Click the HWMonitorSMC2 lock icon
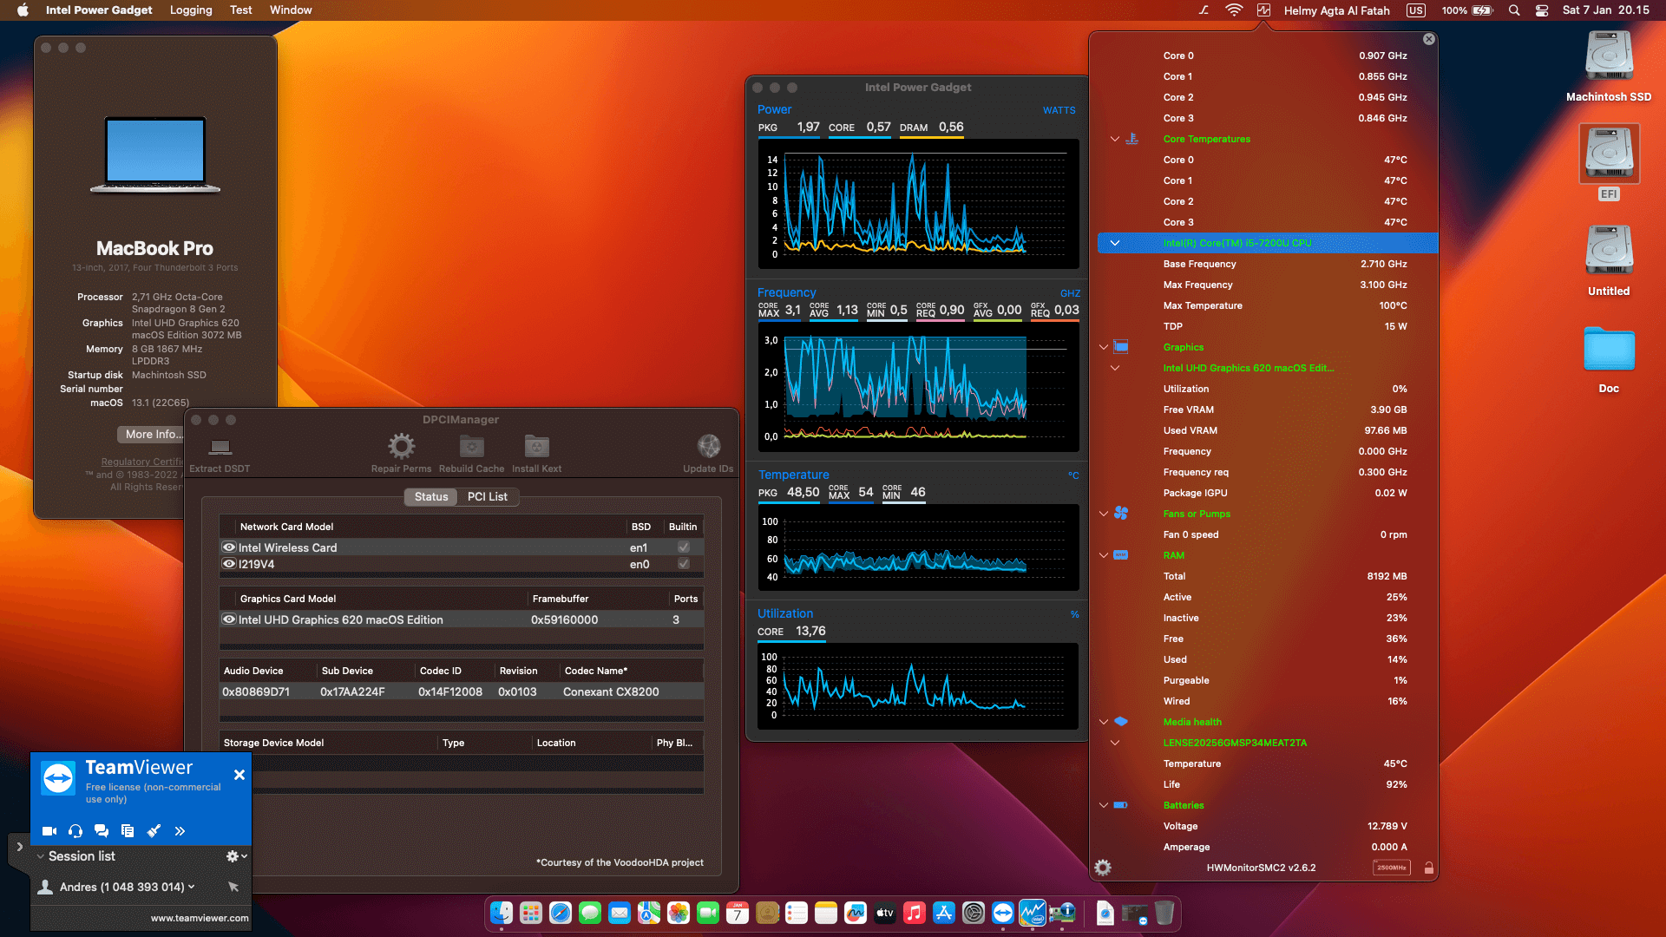The height and width of the screenshot is (937, 1666). click(1428, 868)
